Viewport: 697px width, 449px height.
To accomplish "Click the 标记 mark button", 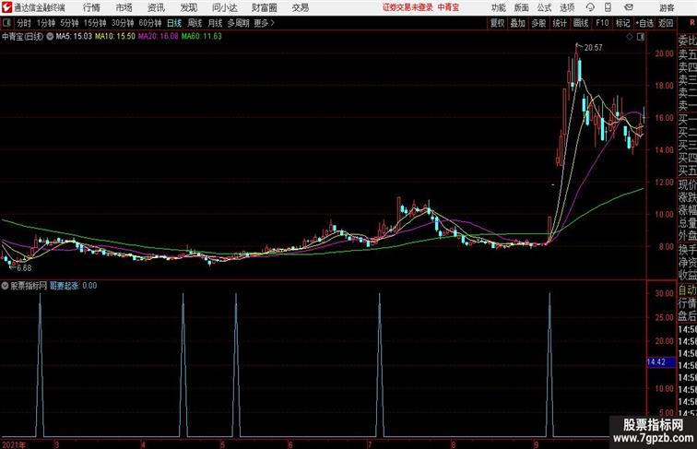I will 622,23.
